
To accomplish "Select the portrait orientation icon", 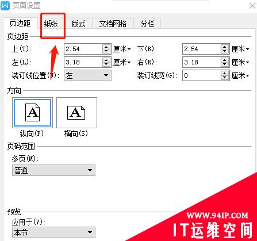I will (x=32, y=113).
